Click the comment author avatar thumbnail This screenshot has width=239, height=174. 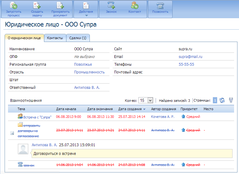pyautogui.click(x=23, y=149)
